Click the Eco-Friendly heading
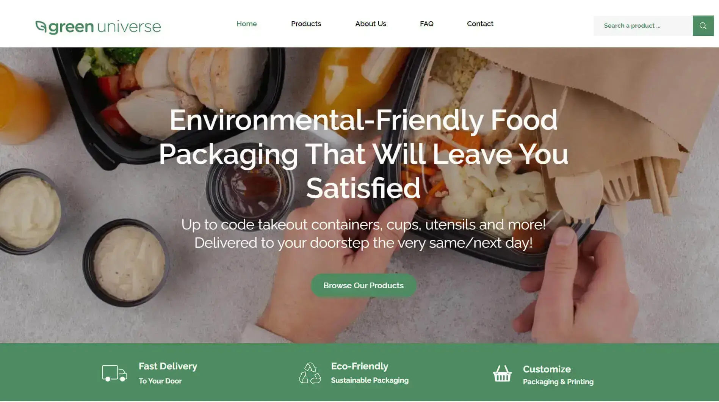 click(360, 366)
